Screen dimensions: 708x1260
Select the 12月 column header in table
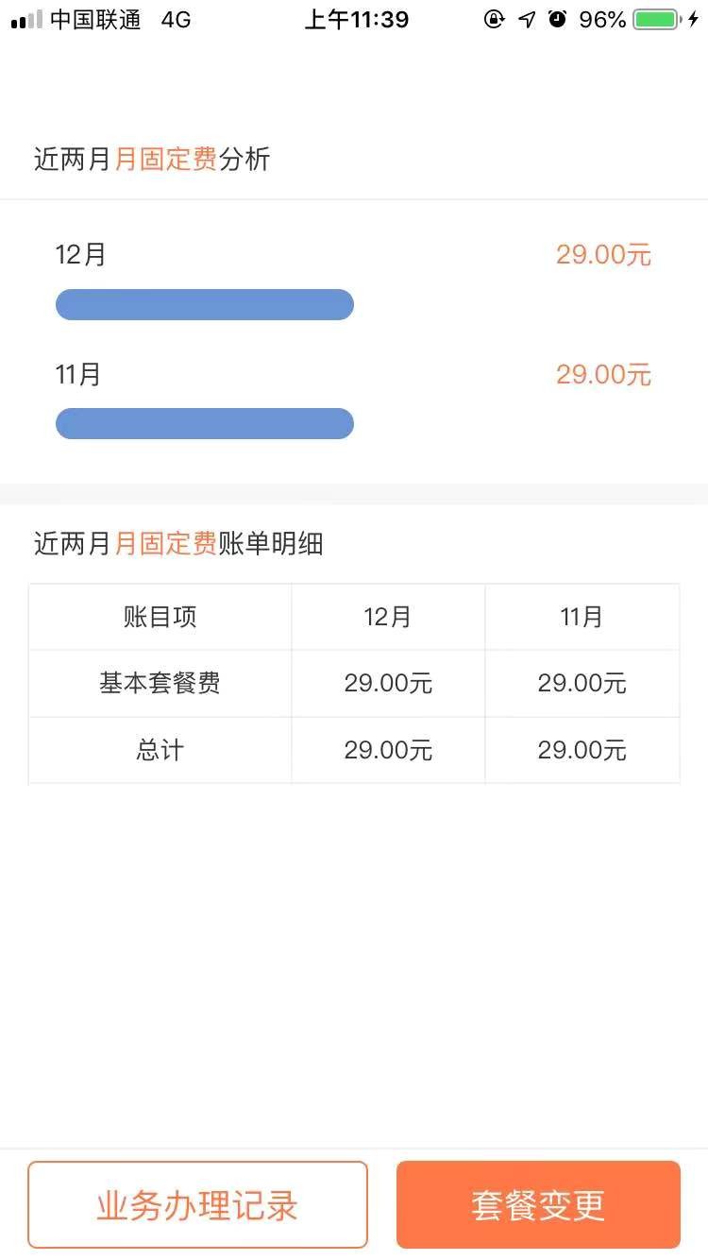click(x=388, y=617)
